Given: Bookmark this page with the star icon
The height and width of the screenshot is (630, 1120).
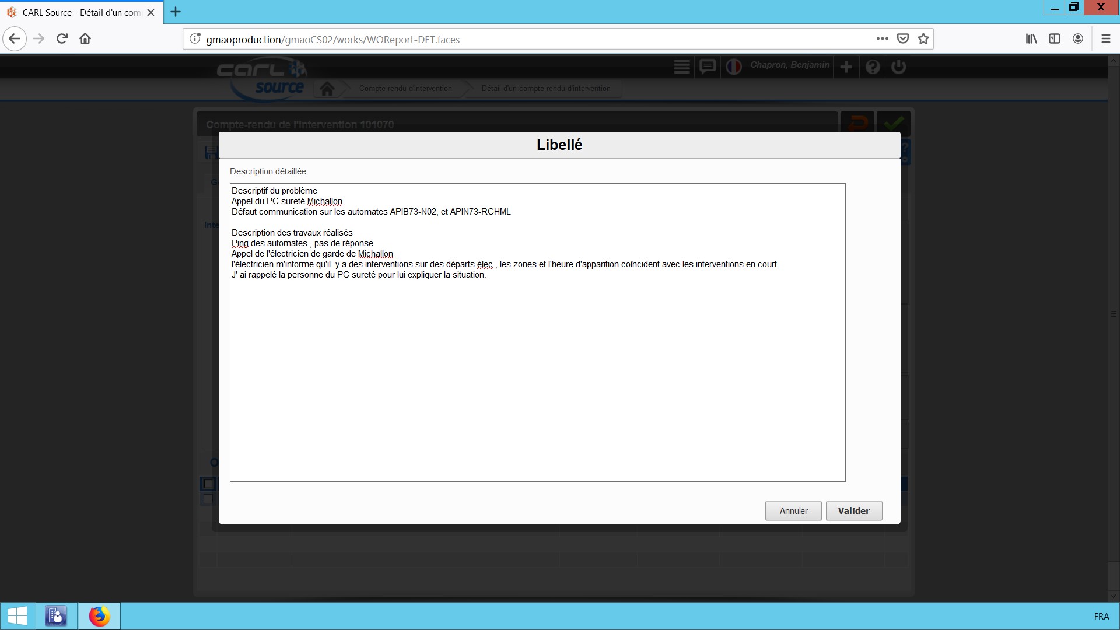Looking at the screenshot, I should (x=923, y=39).
